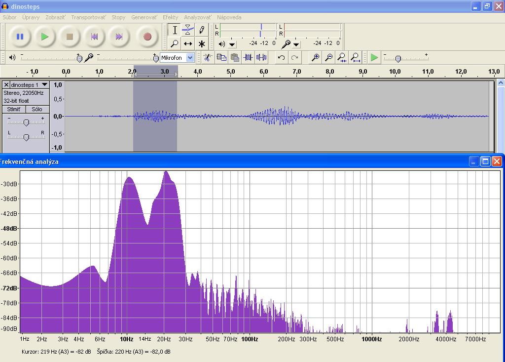505x362 pixels.
Task: Click the 6,0 mark on the timeline ruler
Action: [x=263, y=72]
